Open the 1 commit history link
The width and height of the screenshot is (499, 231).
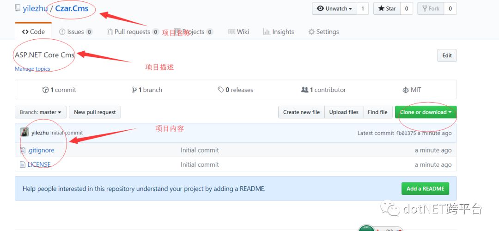pyautogui.click(x=60, y=90)
